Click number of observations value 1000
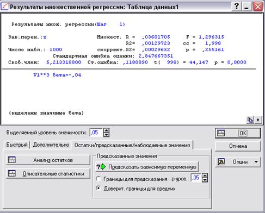 point(56,49)
